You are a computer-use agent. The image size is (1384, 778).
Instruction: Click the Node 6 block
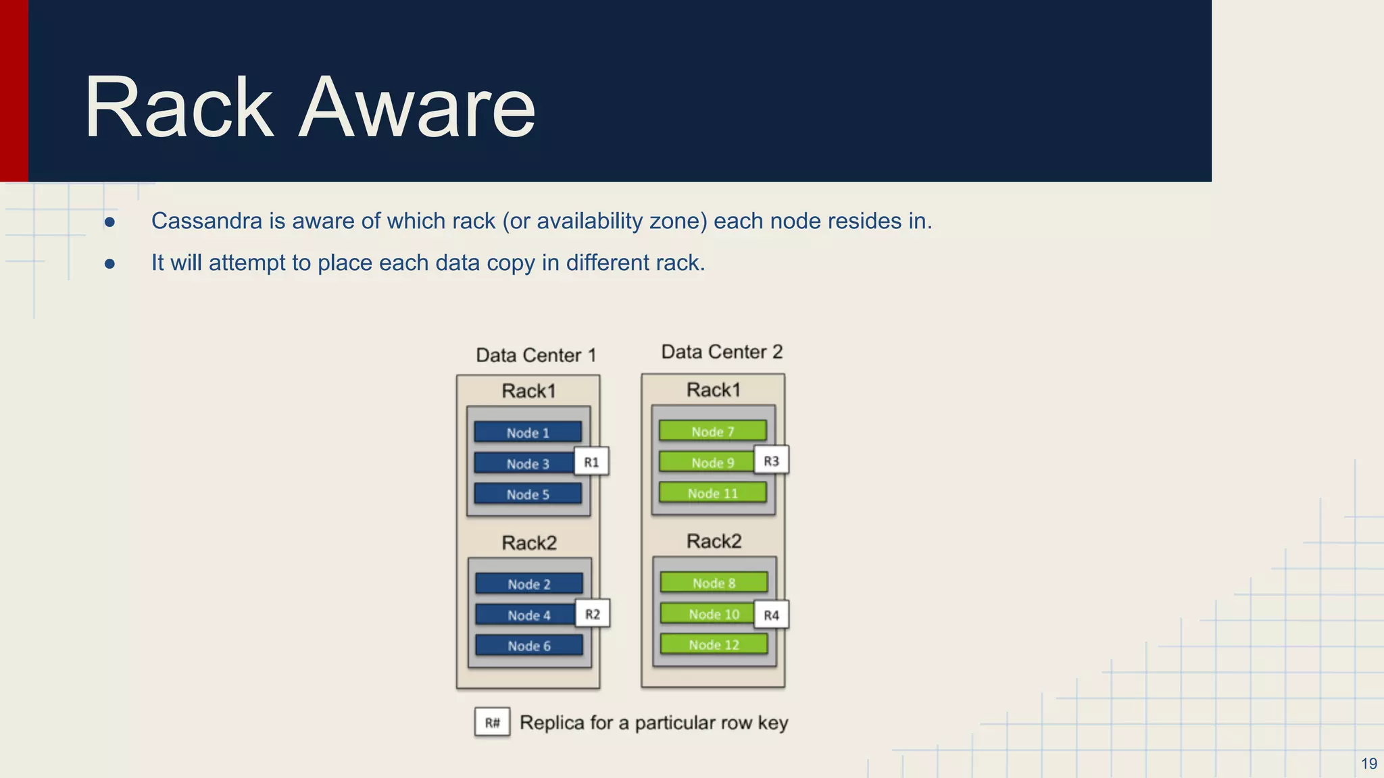[x=529, y=646]
